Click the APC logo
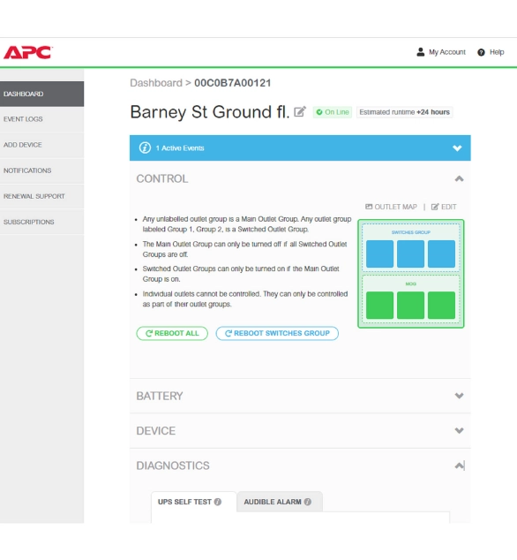This screenshot has width=517, height=560. (28, 52)
